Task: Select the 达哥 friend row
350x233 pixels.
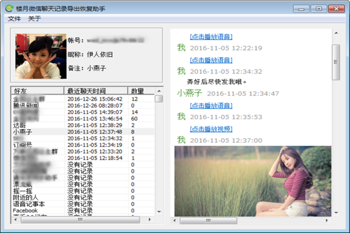Action: click(x=83, y=125)
